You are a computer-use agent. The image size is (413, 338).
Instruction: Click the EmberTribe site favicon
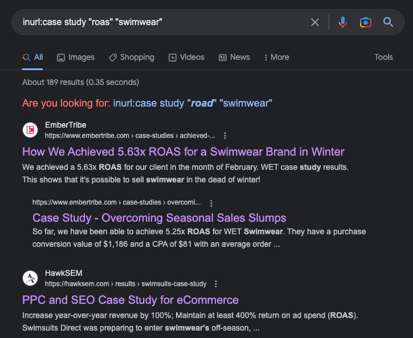point(30,130)
